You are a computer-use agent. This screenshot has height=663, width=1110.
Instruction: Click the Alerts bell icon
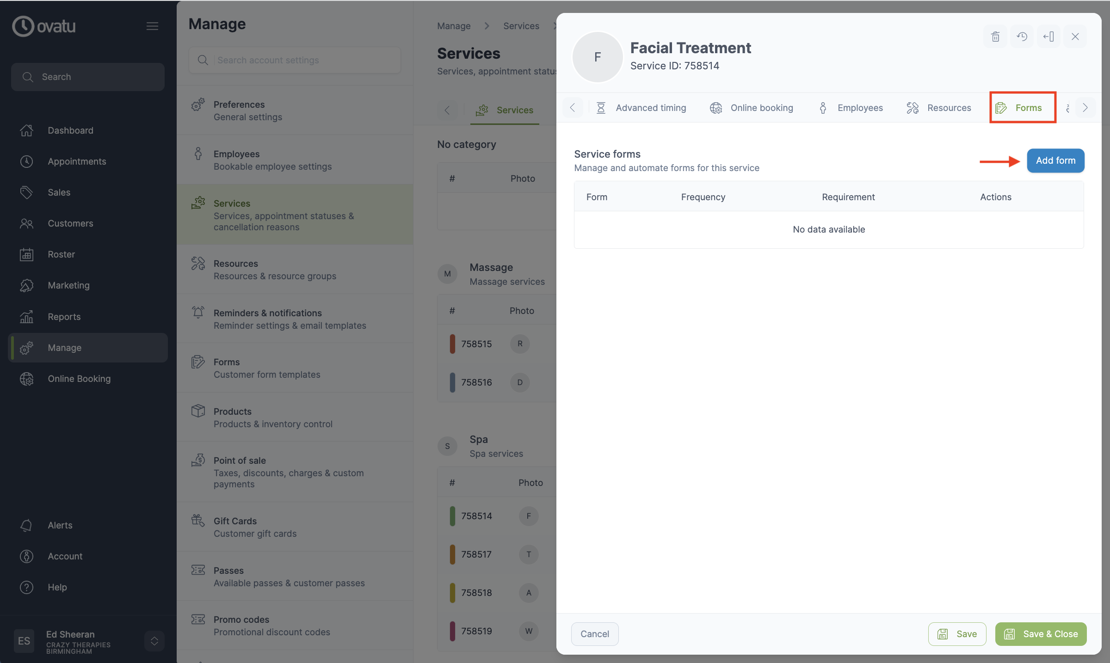click(26, 525)
